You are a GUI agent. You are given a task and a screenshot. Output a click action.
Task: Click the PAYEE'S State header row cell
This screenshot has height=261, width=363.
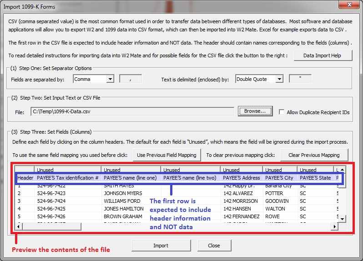pos(315,178)
